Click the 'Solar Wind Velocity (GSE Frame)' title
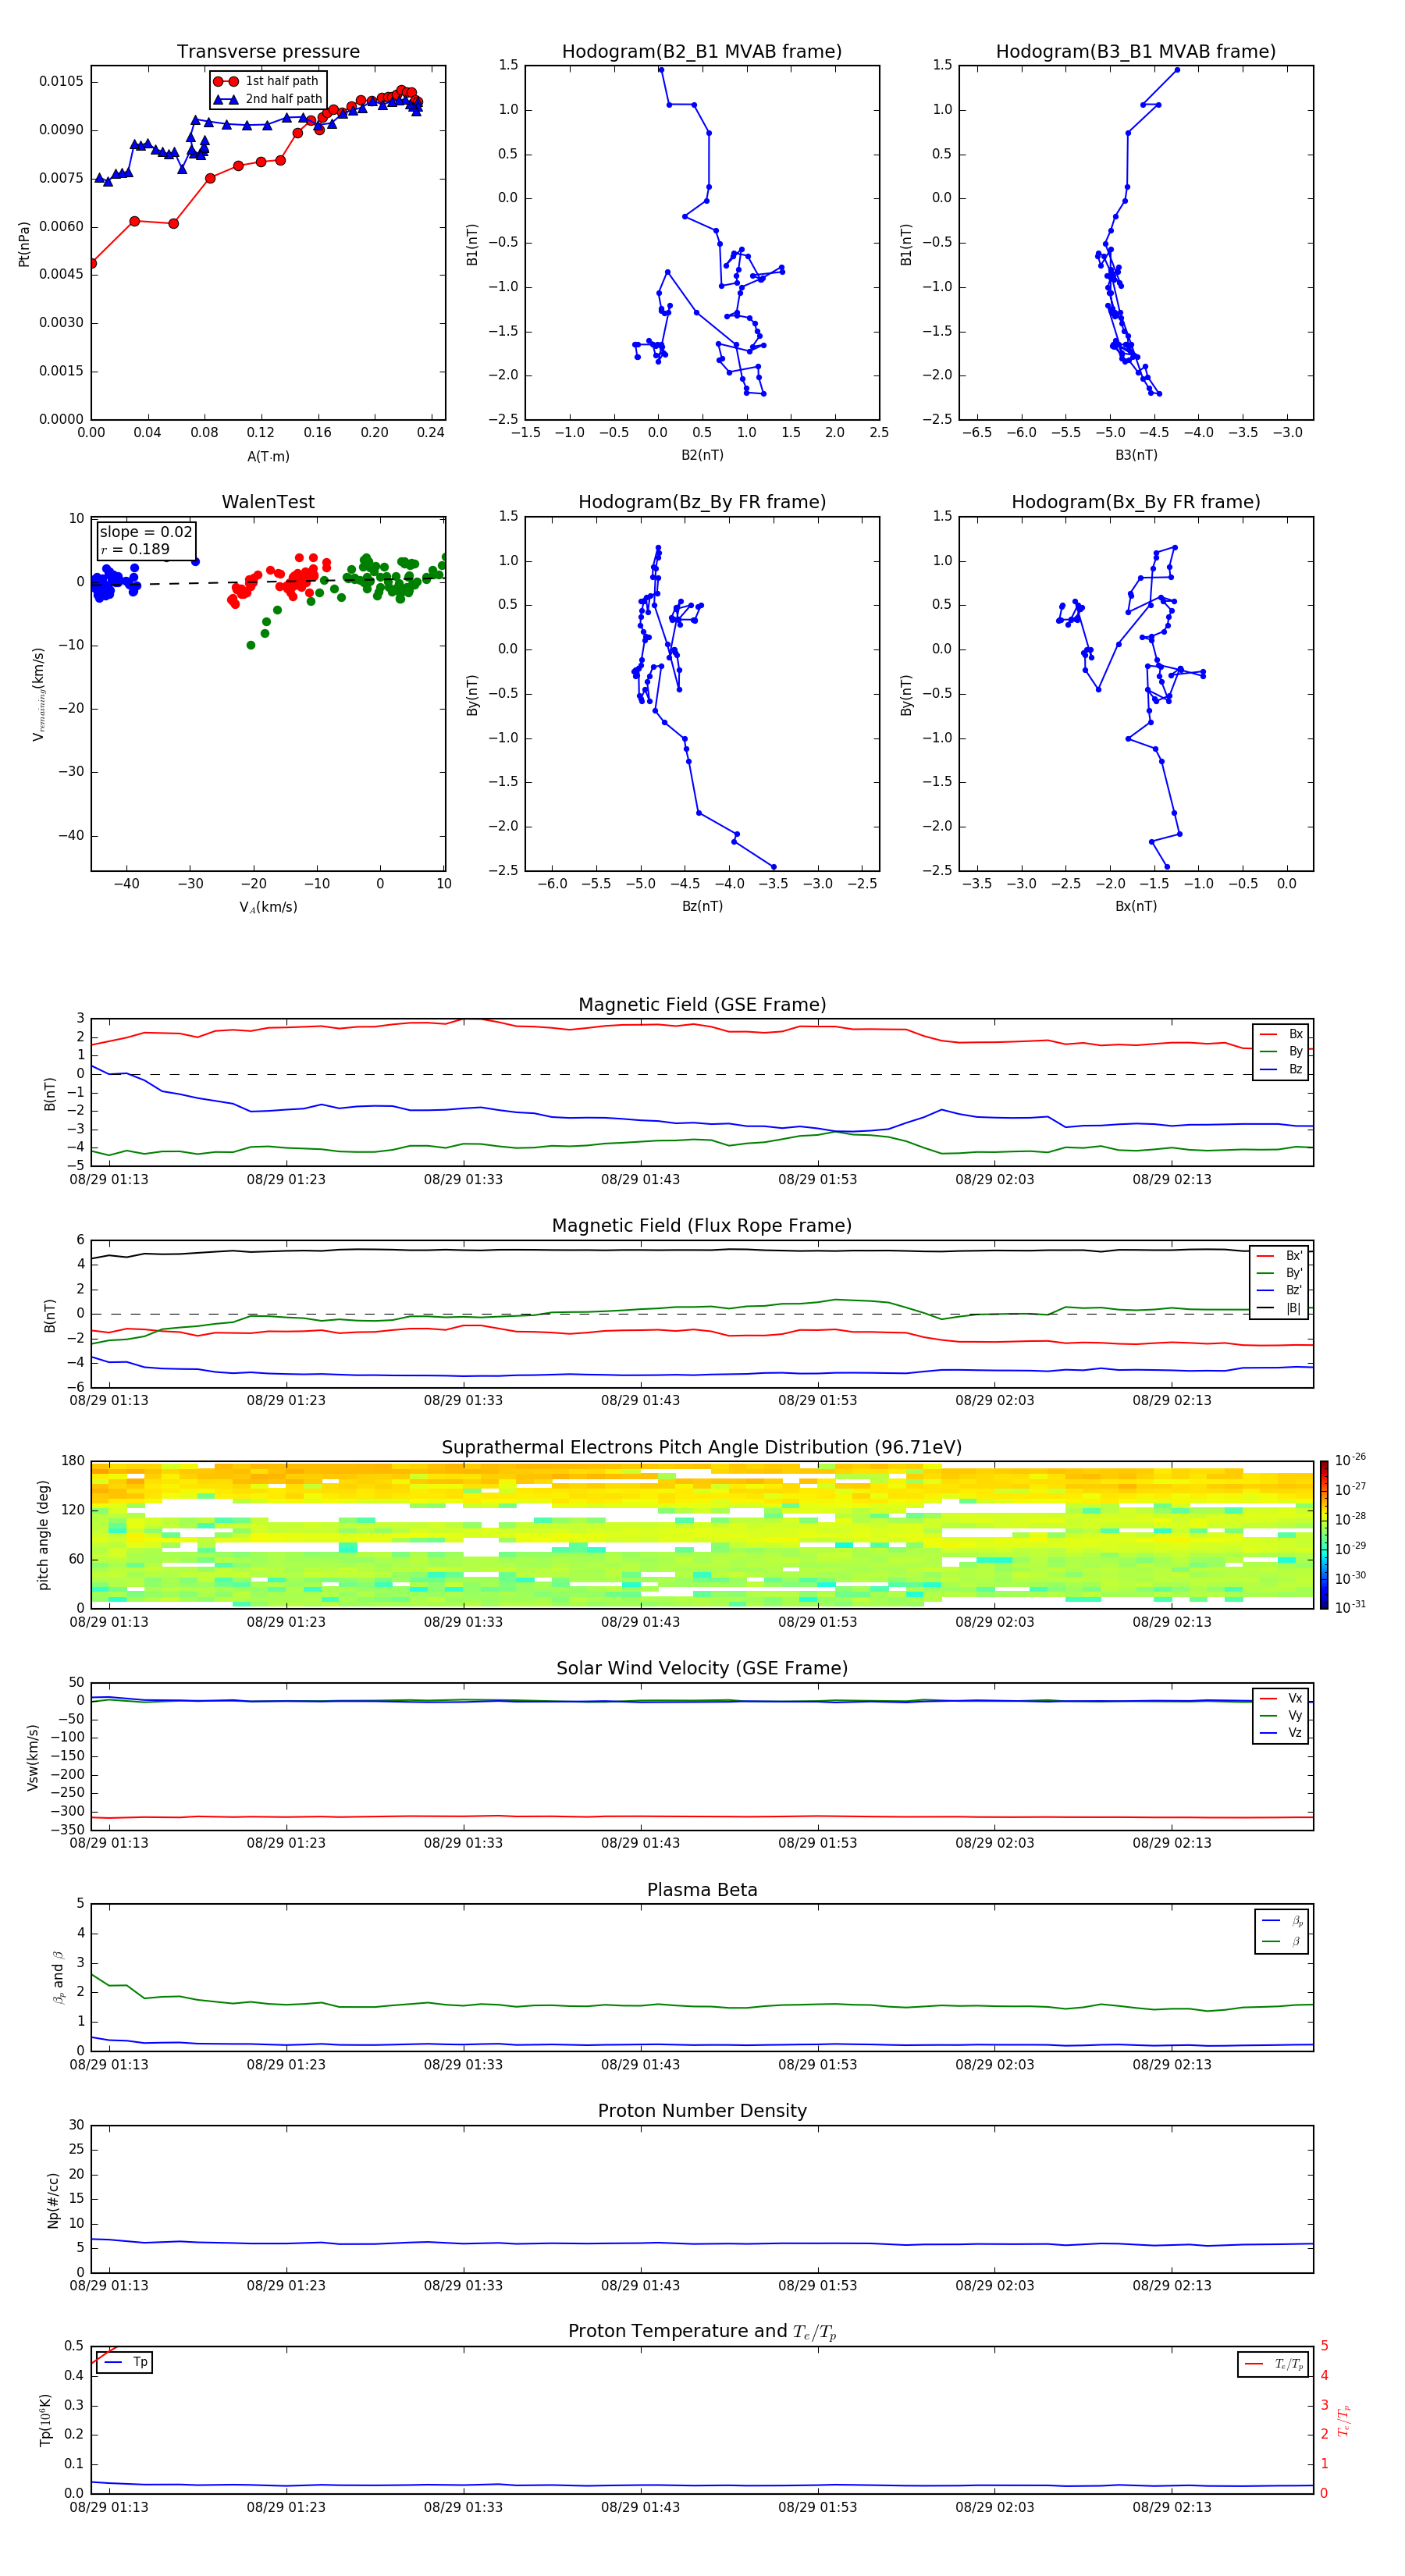 coord(702,1668)
